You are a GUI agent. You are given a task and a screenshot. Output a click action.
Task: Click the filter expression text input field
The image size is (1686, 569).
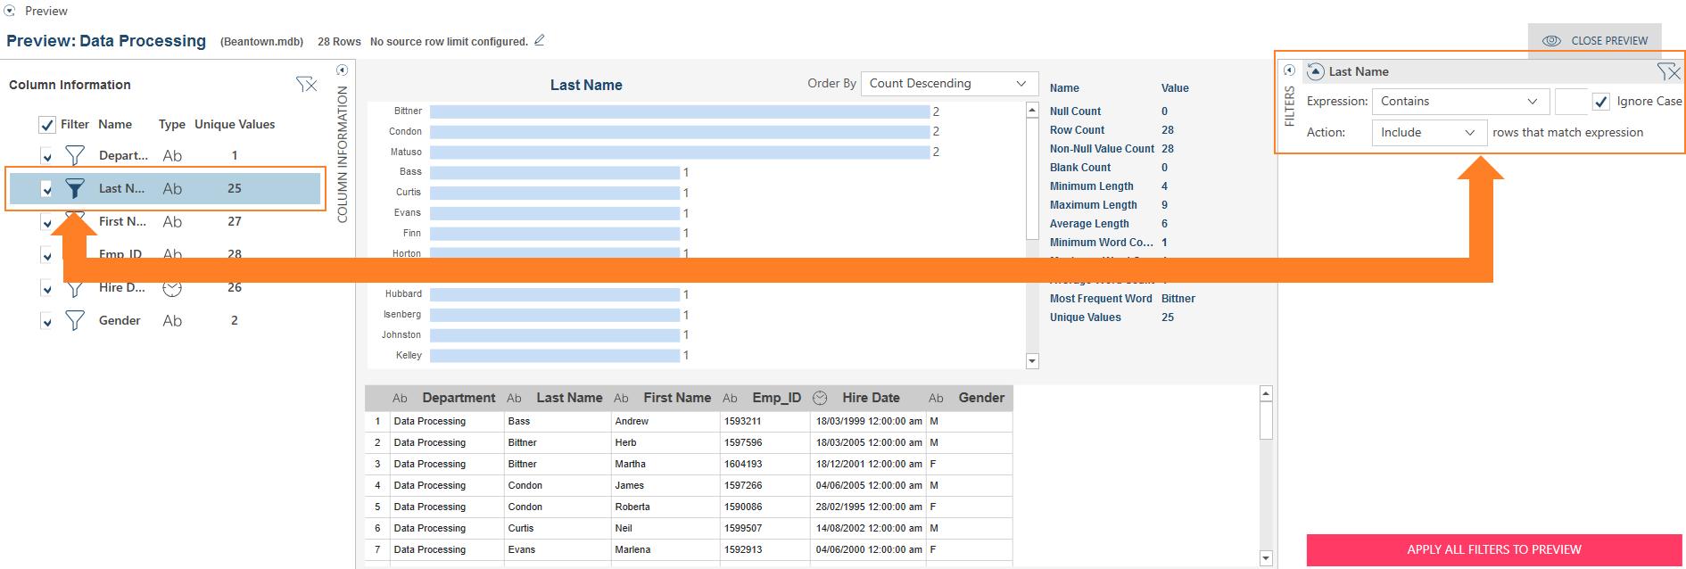click(1570, 102)
